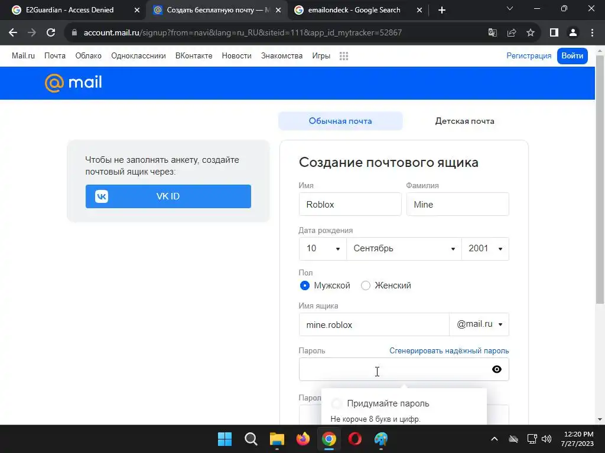Show password with the eye icon

pyautogui.click(x=496, y=369)
